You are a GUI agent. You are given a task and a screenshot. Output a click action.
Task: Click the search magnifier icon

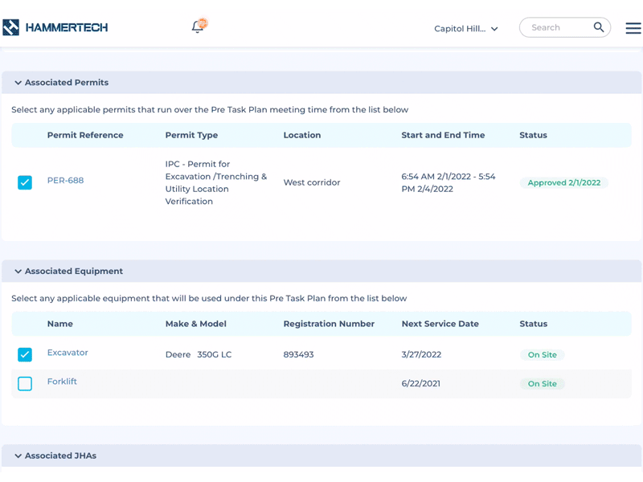click(599, 27)
